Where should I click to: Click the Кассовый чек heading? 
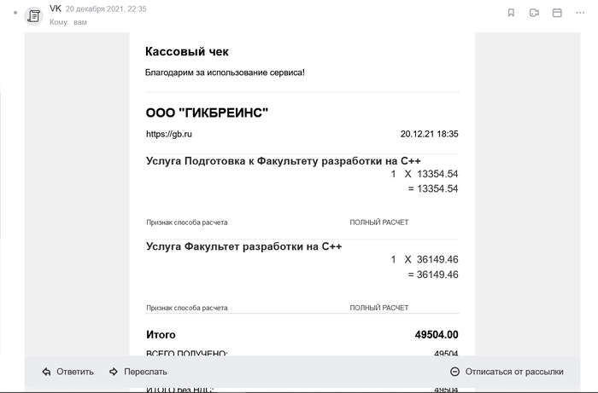tap(187, 52)
